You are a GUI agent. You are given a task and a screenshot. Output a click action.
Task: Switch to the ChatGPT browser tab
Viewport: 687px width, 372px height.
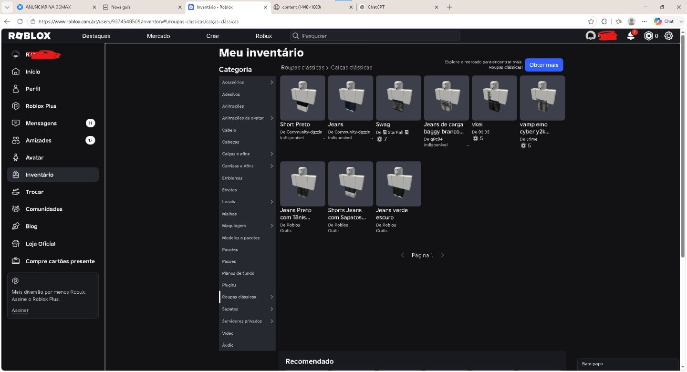(x=398, y=7)
